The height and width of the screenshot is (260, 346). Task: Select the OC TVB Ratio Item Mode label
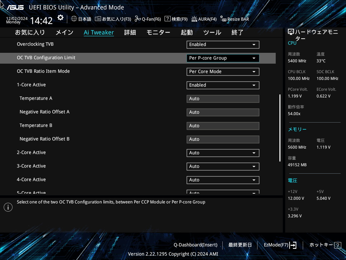click(43, 71)
